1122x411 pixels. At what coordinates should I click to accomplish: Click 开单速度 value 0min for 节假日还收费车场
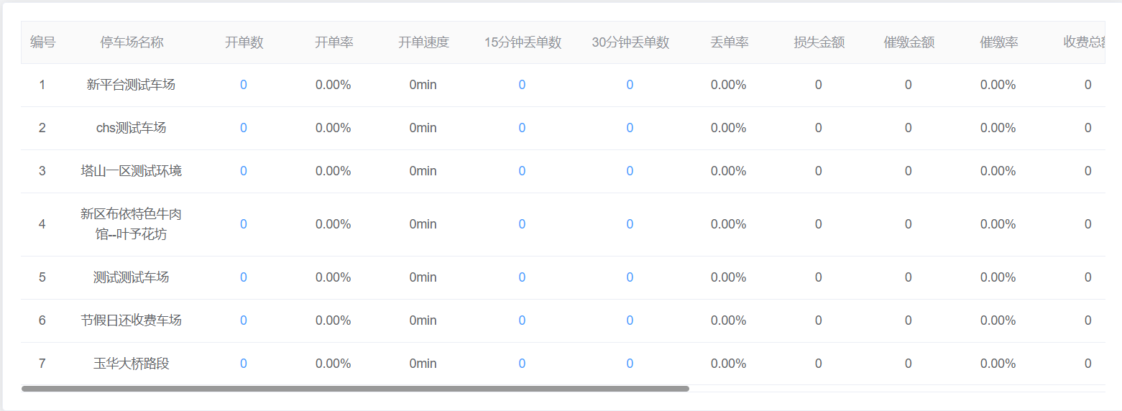(x=423, y=320)
